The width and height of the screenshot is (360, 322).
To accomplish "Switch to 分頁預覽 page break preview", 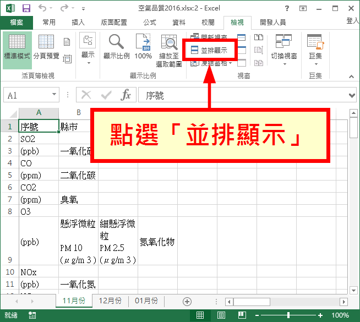I will pyautogui.click(x=46, y=47).
